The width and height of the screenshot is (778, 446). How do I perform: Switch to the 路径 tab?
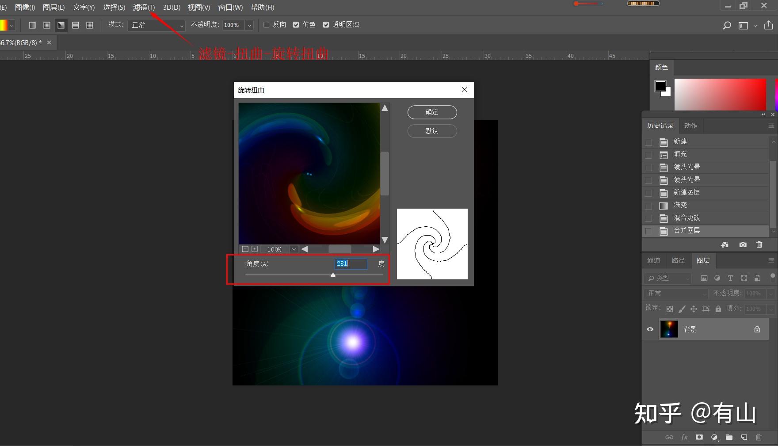click(x=678, y=260)
